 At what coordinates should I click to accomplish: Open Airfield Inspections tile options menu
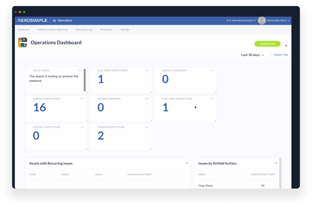click(x=82, y=99)
